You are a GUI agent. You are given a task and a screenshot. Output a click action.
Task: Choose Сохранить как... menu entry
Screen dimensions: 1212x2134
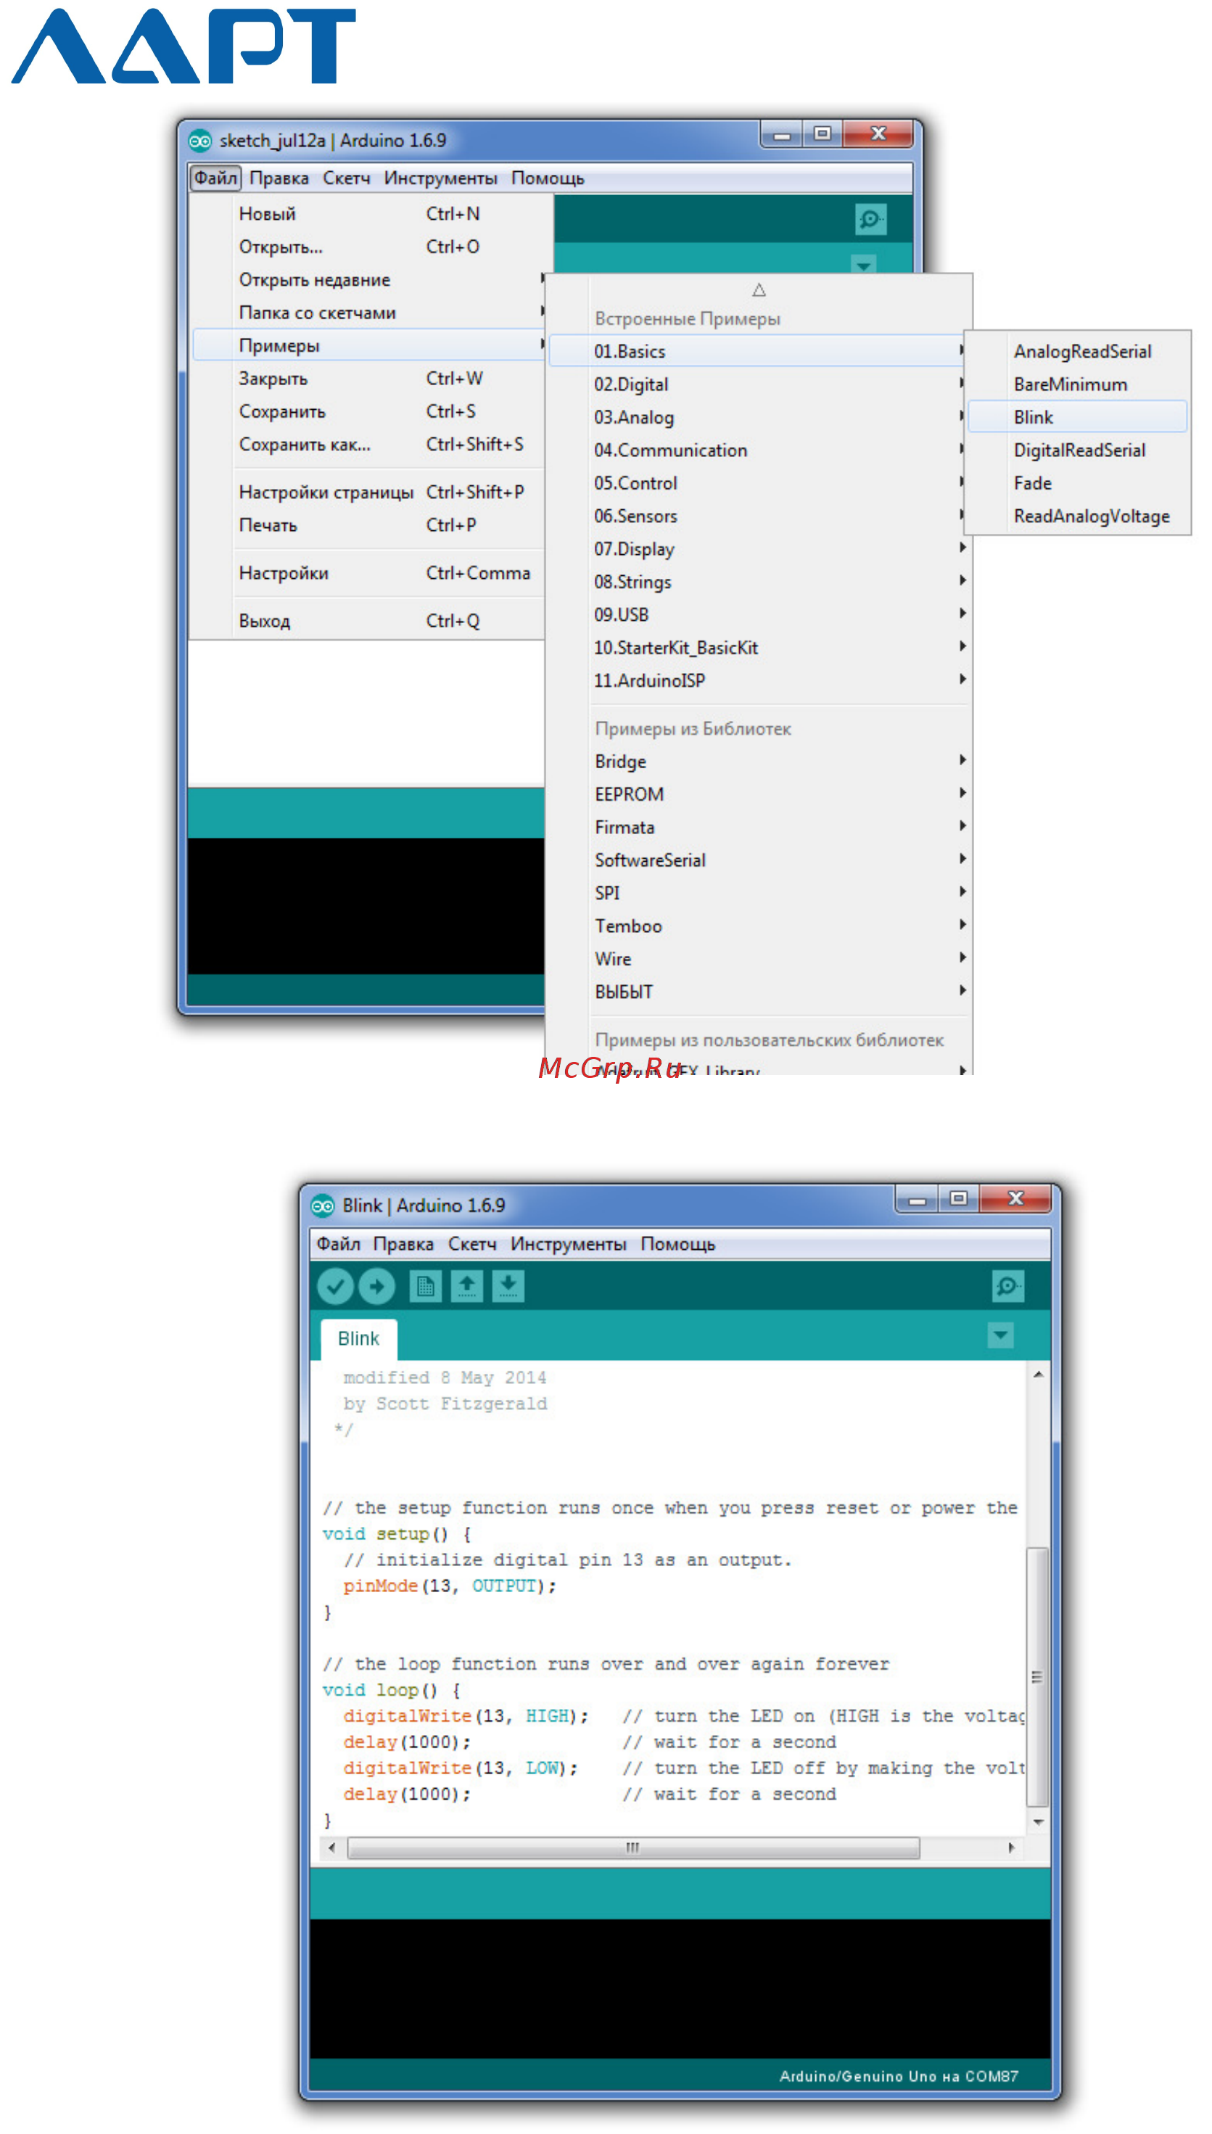[x=368, y=445]
